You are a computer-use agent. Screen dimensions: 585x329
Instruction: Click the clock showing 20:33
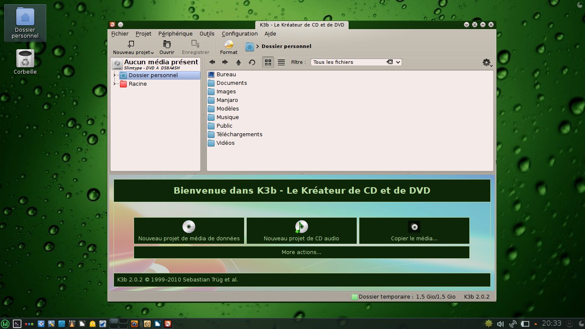point(552,324)
